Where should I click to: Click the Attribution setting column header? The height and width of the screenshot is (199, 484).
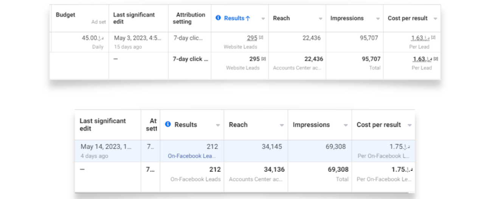[190, 18]
